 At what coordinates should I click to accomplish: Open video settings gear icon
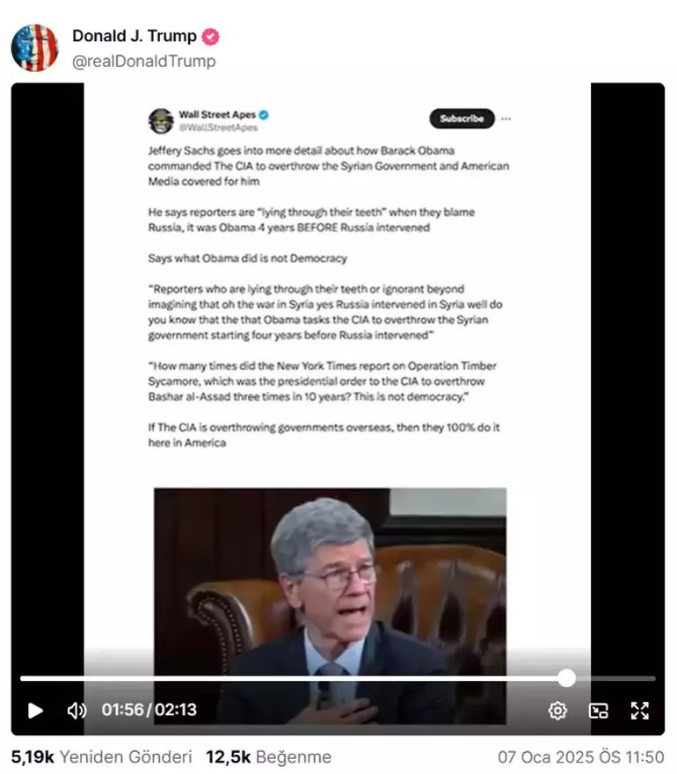coord(557,711)
